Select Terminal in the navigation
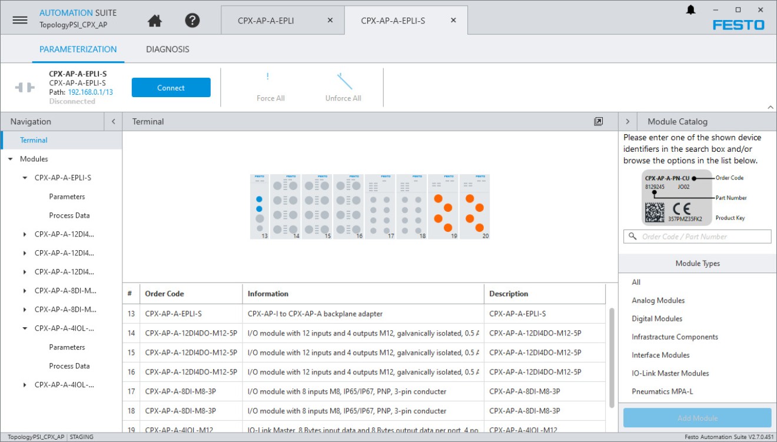This screenshot has width=777, height=442. click(x=61, y=140)
